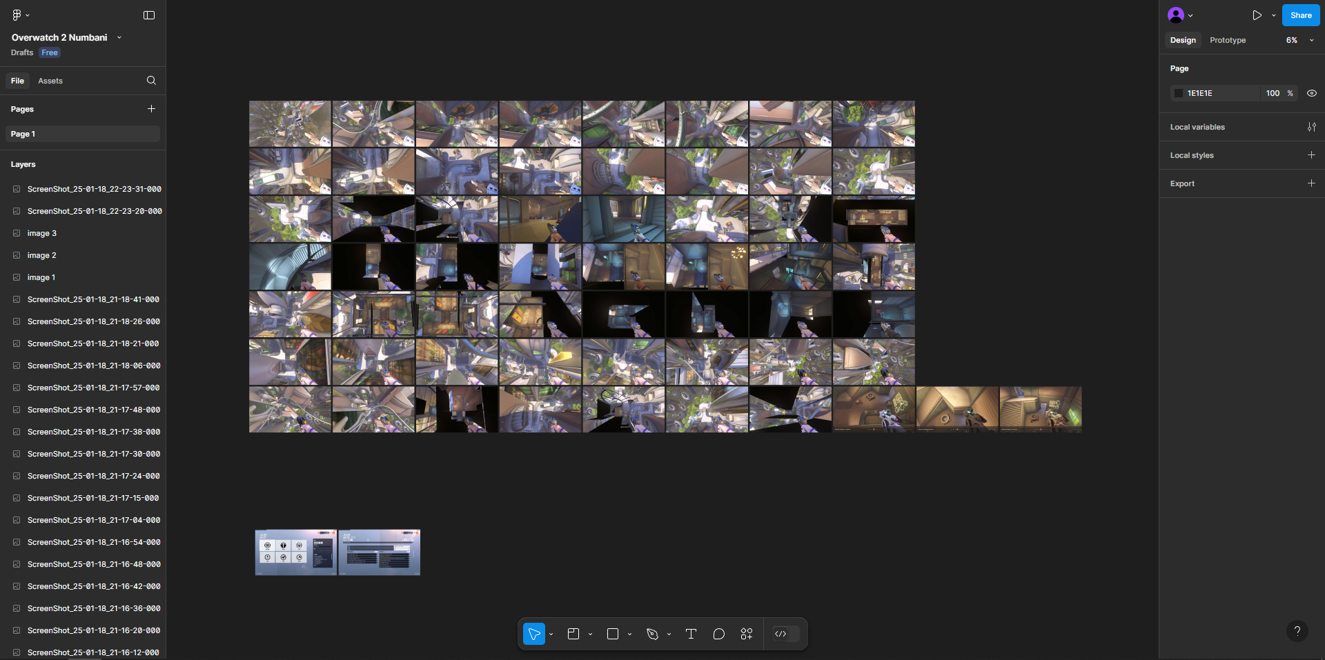Open the present options chevron
The image size is (1325, 660).
click(x=1274, y=15)
